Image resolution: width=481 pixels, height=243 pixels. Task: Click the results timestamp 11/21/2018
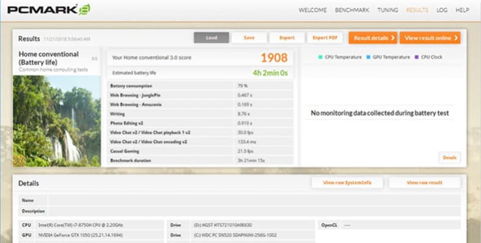tap(67, 39)
